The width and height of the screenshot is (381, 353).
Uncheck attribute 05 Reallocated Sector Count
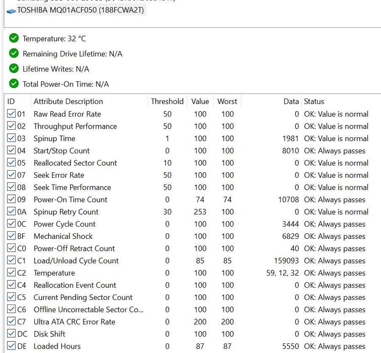(11, 162)
